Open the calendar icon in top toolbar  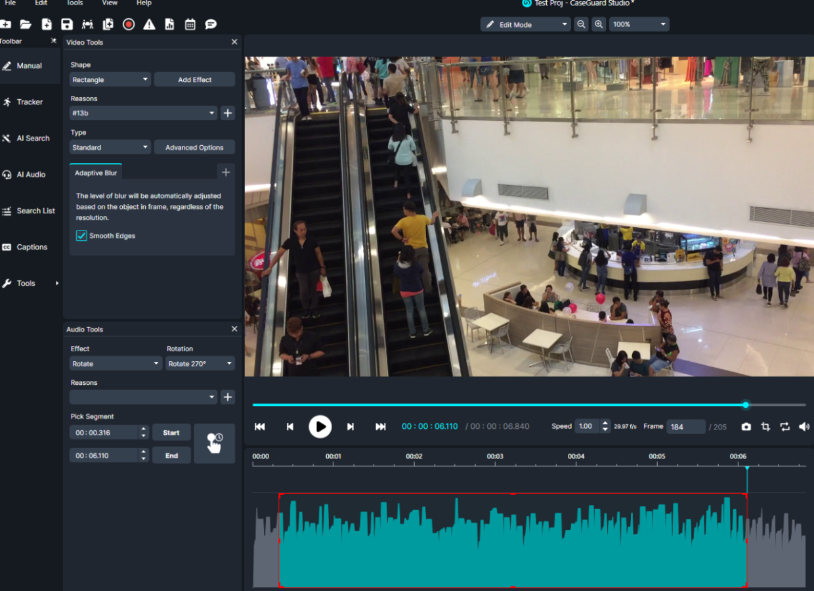click(x=190, y=24)
